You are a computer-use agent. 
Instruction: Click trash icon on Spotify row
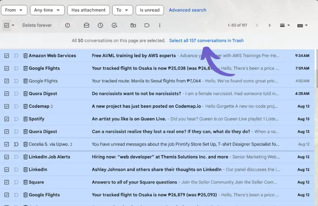tap(25, 119)
